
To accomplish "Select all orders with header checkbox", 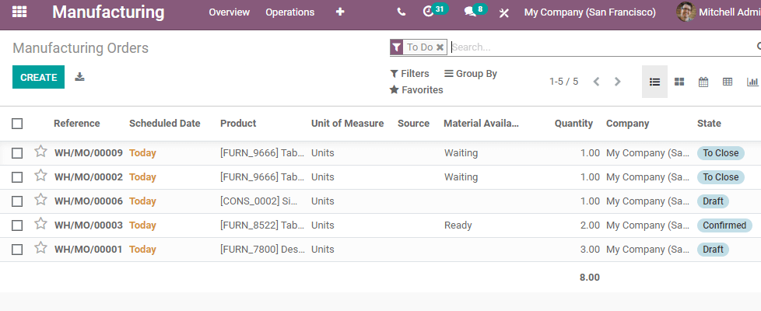I will [17, 124].
